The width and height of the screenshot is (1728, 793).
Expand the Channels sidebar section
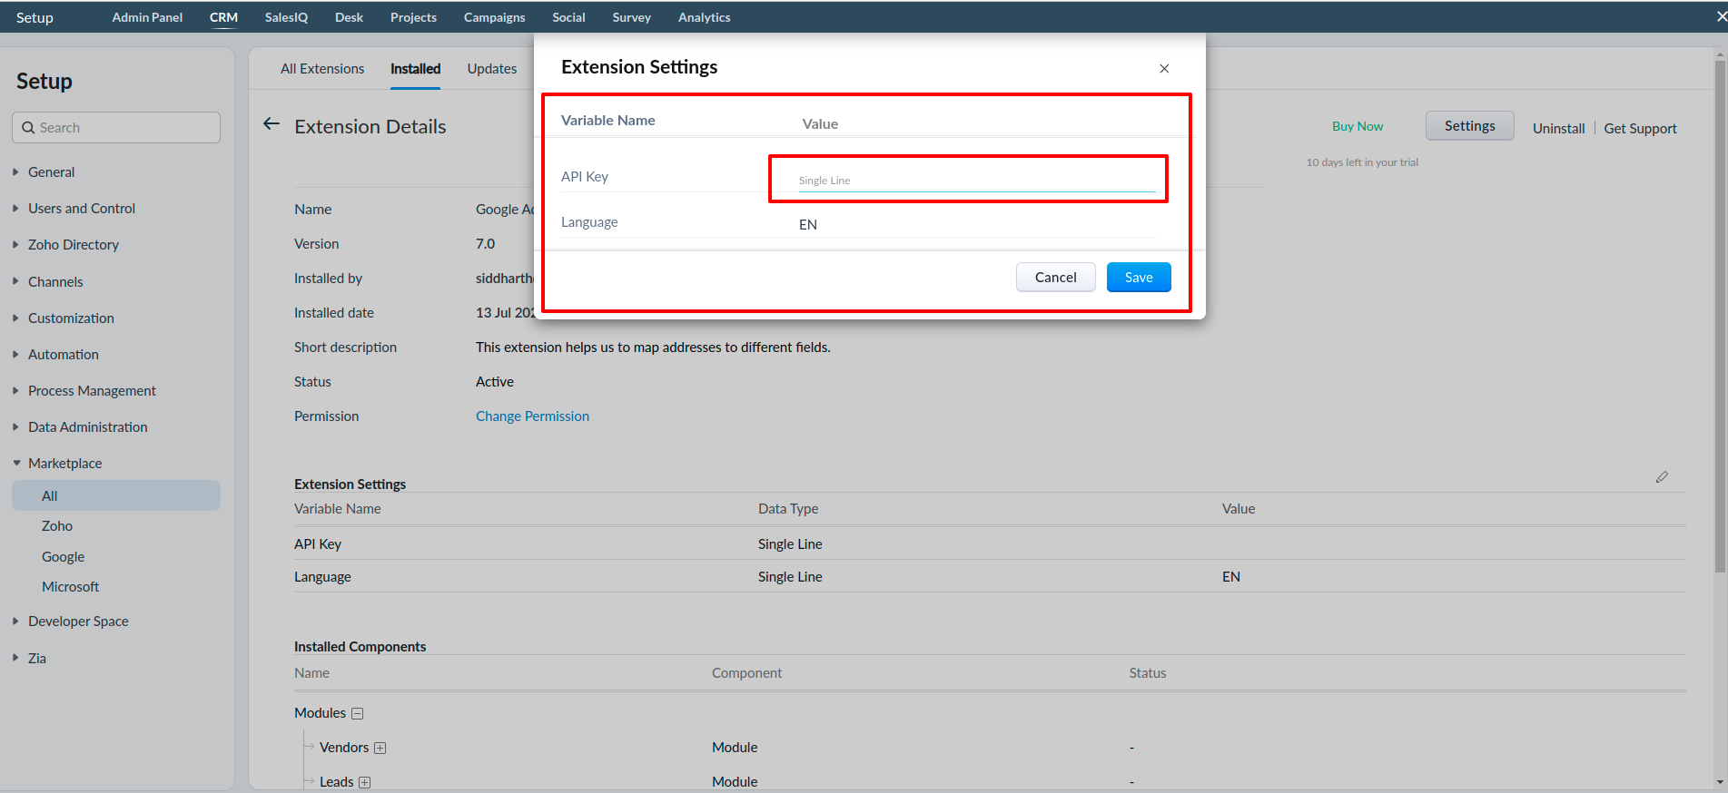pyautogui.click(x=15, y=281)
